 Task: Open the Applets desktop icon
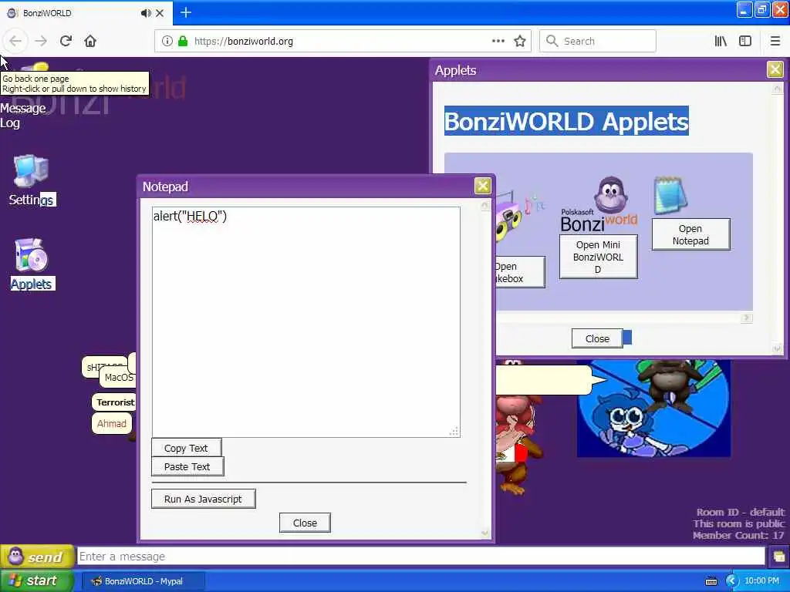32,264
